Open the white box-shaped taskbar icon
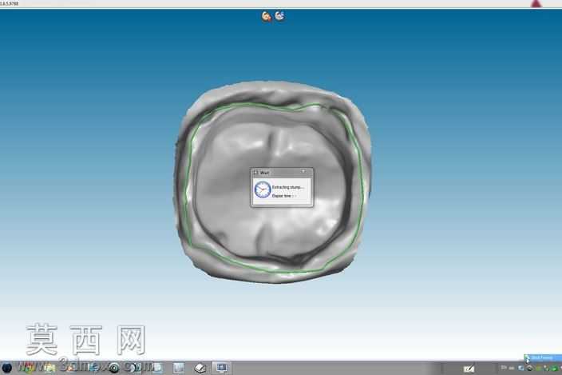Screen dimensions: 562x375 [200, 368]
